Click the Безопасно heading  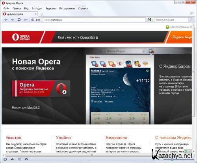[117, 137]
